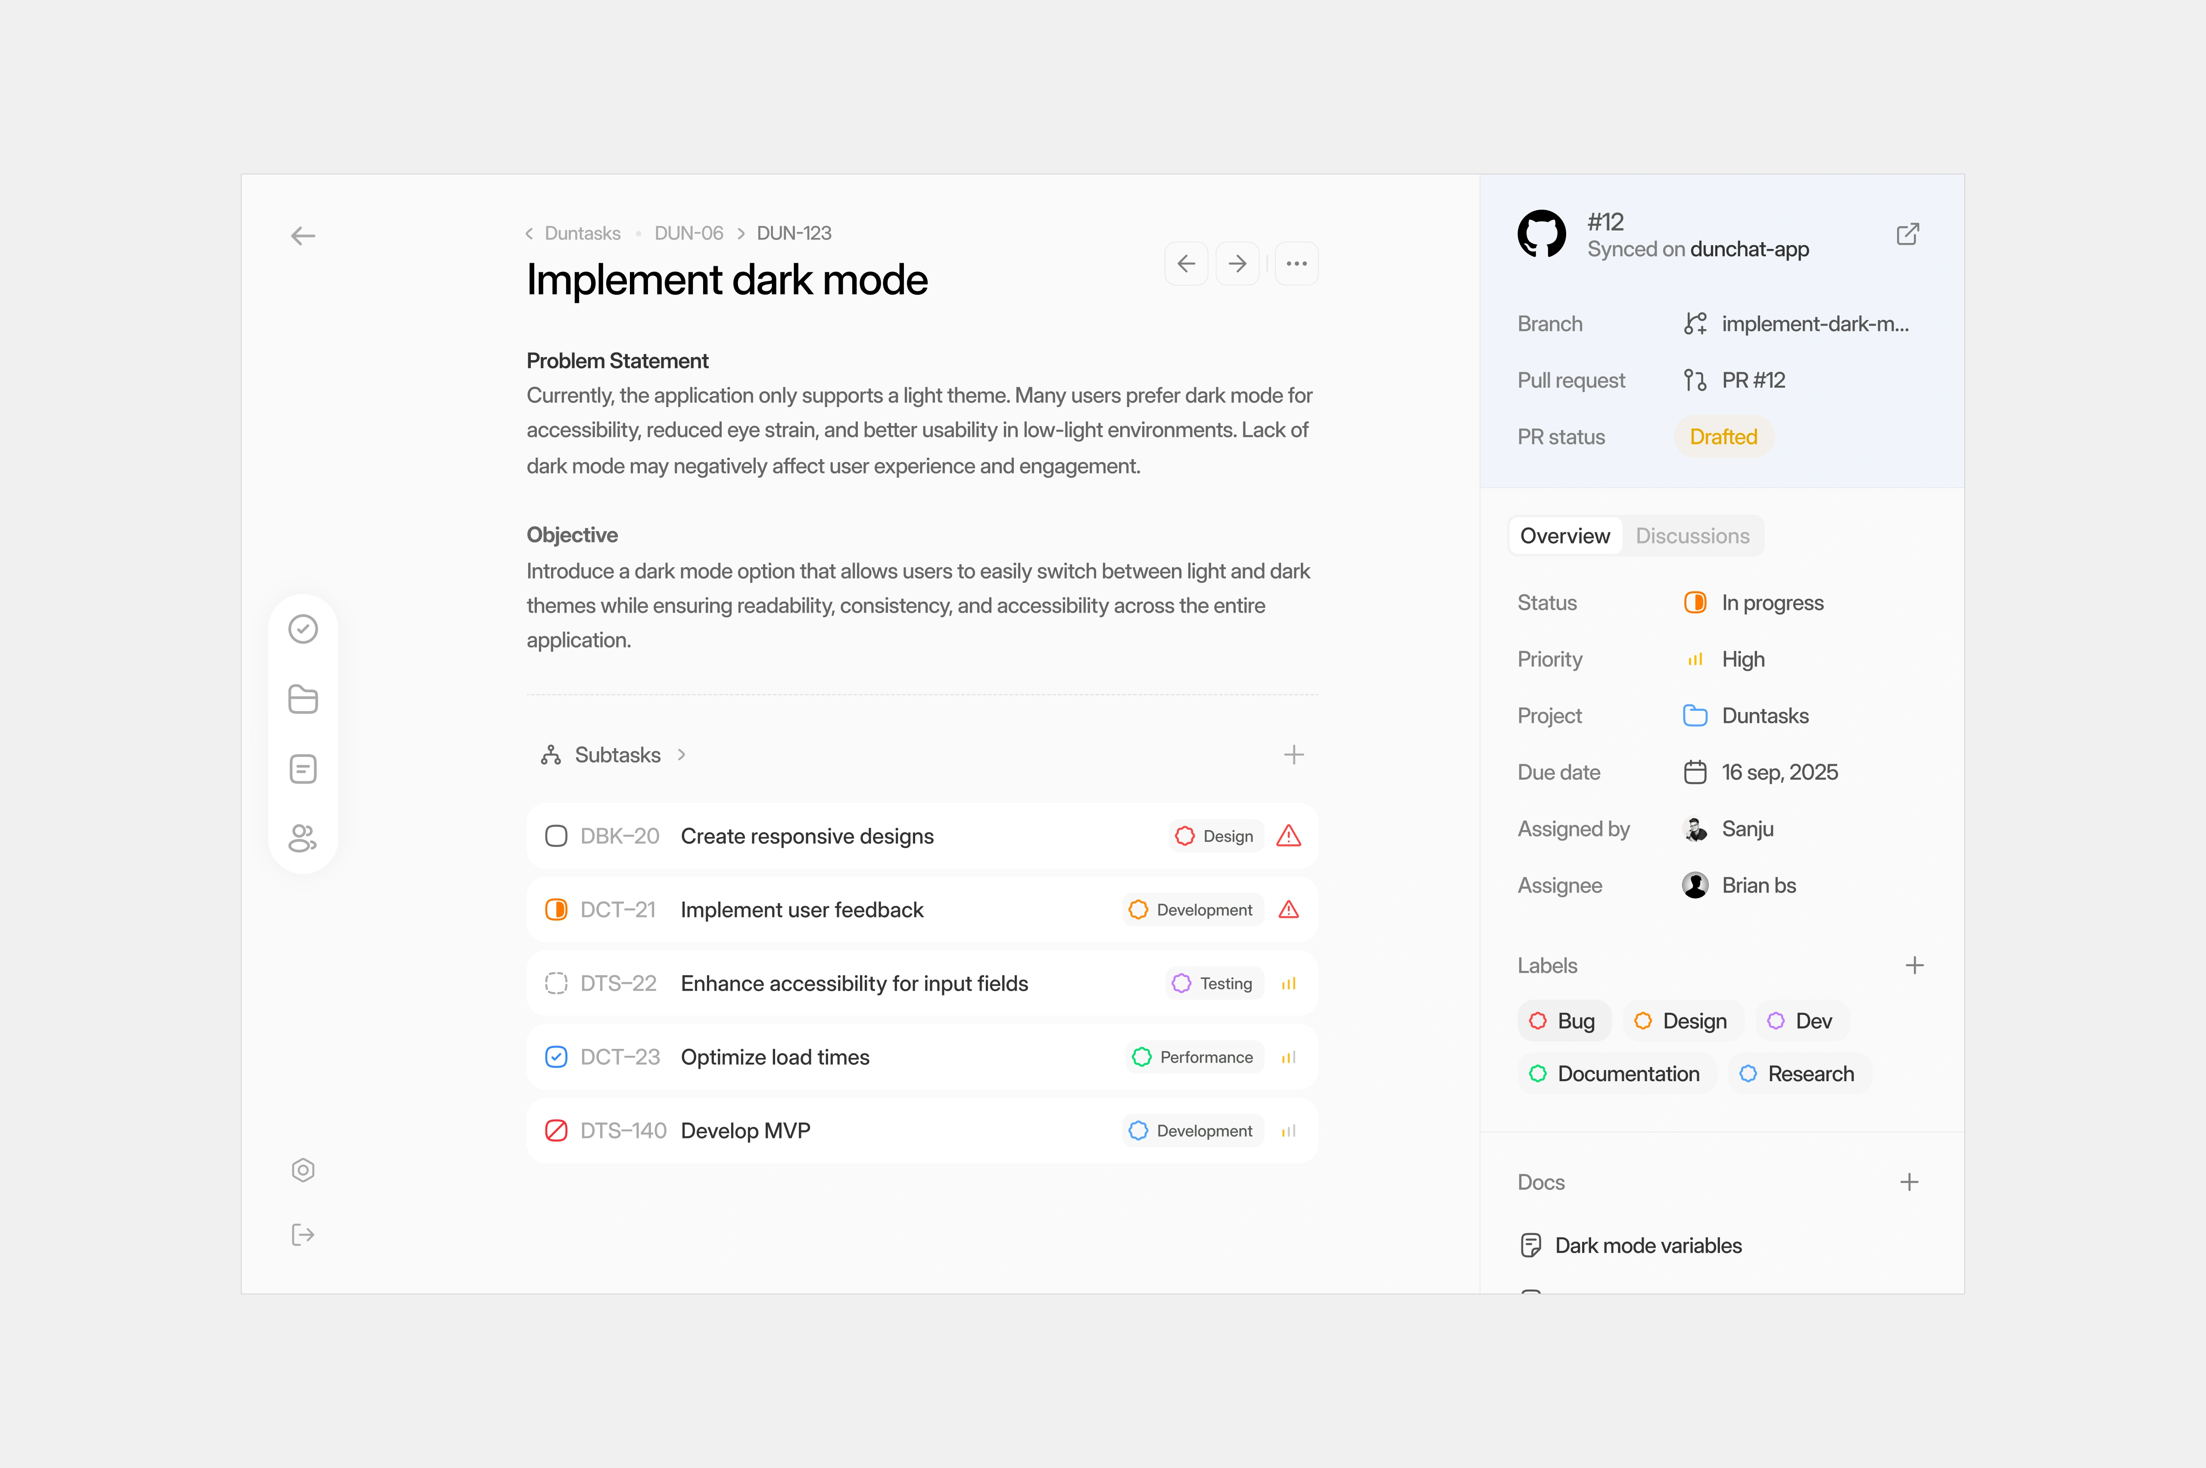Viewport: 2206px width, 1468px height.
Task: Go to next task arrow button
Action: coord(1237,264)
